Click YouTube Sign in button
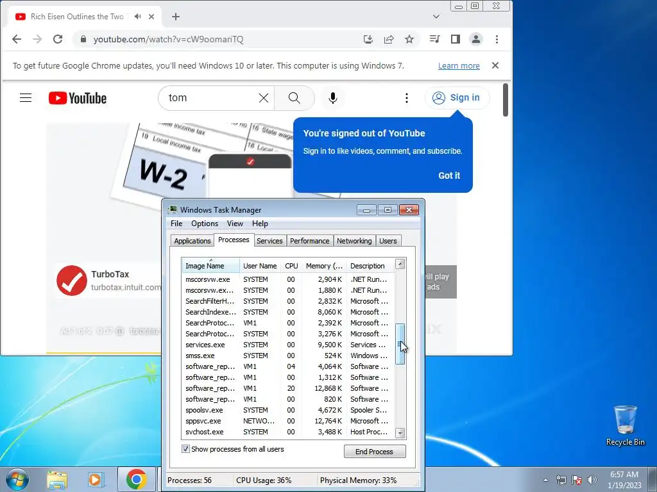 (457, 98)
